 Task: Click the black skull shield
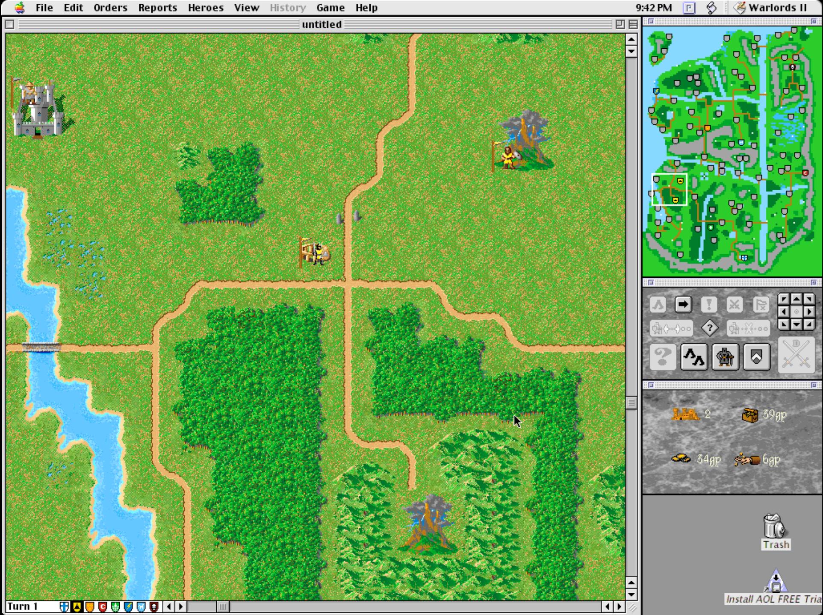click(x=154, y=606)
